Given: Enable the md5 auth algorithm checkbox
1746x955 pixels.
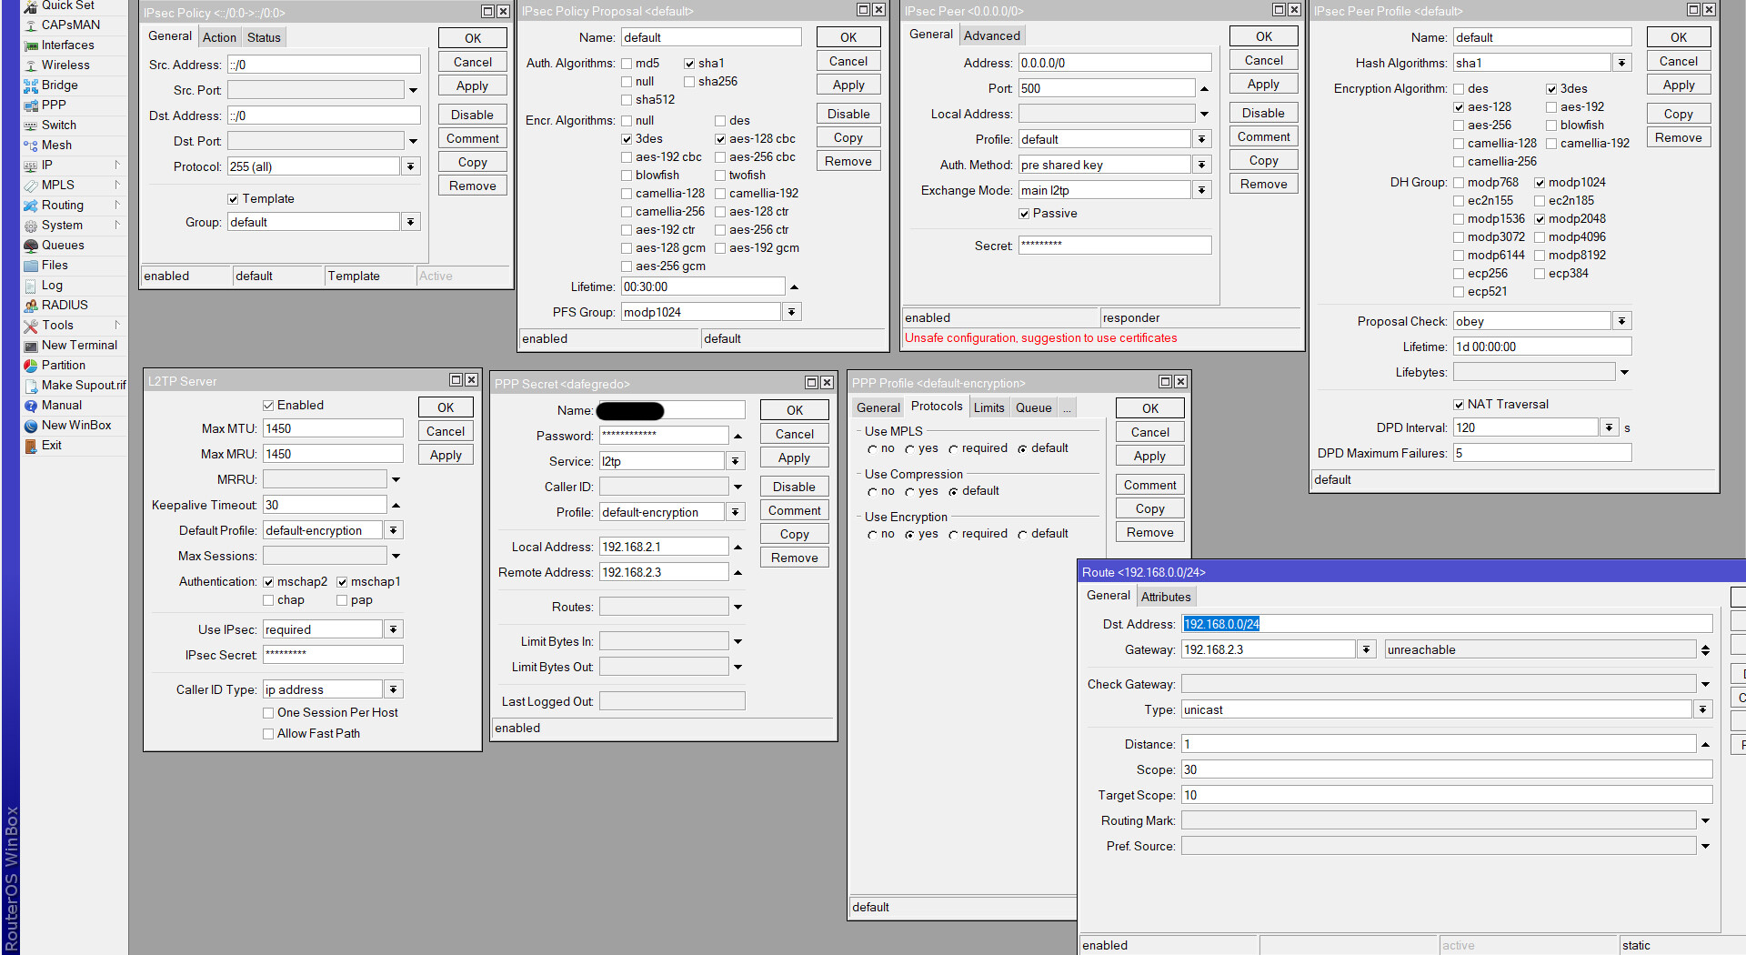Looking at the screenshot, I should [x=627, y=64].
